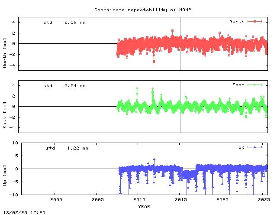This screenshot has height=215, width=277.
Task: Click the 'Up [mm]' vertical axis label
Action: click(x=5, y=176)
